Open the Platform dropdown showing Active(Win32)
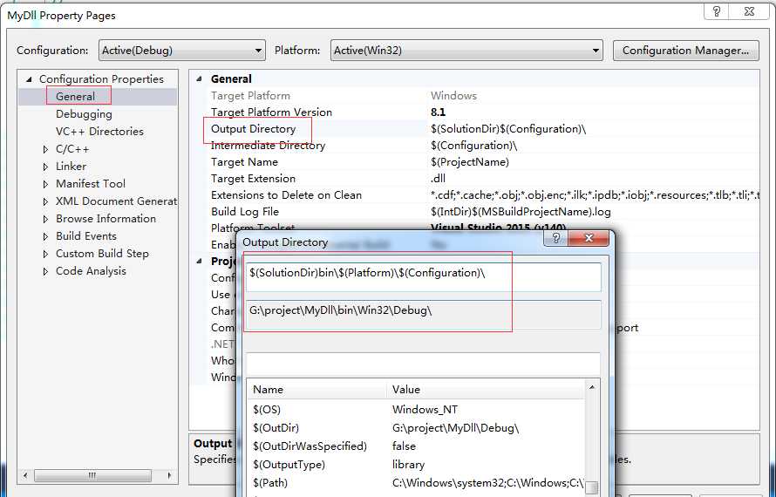The height and width of the screenshot is (497, 776). (x=466, y=51)
